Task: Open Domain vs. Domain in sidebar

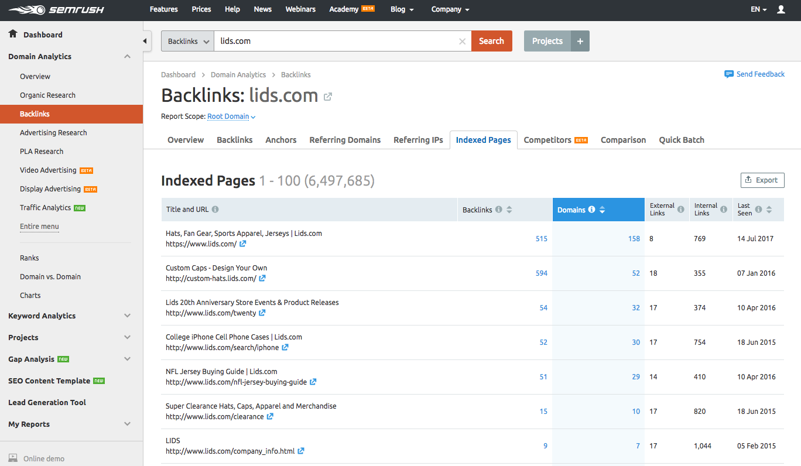Action: pyautogui.click(x=50, y=277)
